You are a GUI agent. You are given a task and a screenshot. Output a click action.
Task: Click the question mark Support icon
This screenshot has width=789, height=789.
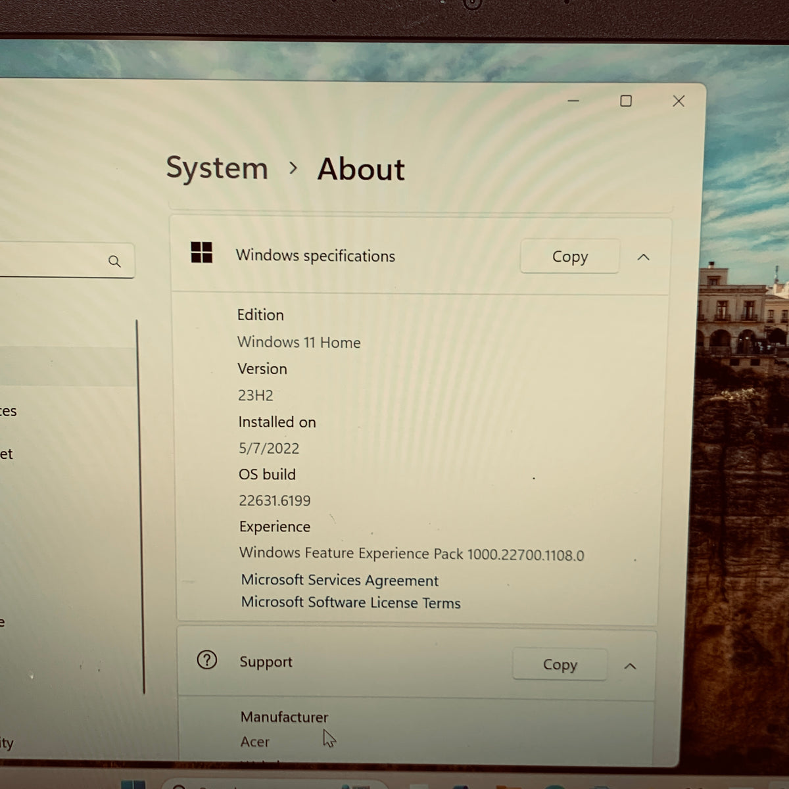coord(207,659)
